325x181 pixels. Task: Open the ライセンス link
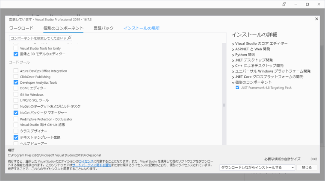86,161
